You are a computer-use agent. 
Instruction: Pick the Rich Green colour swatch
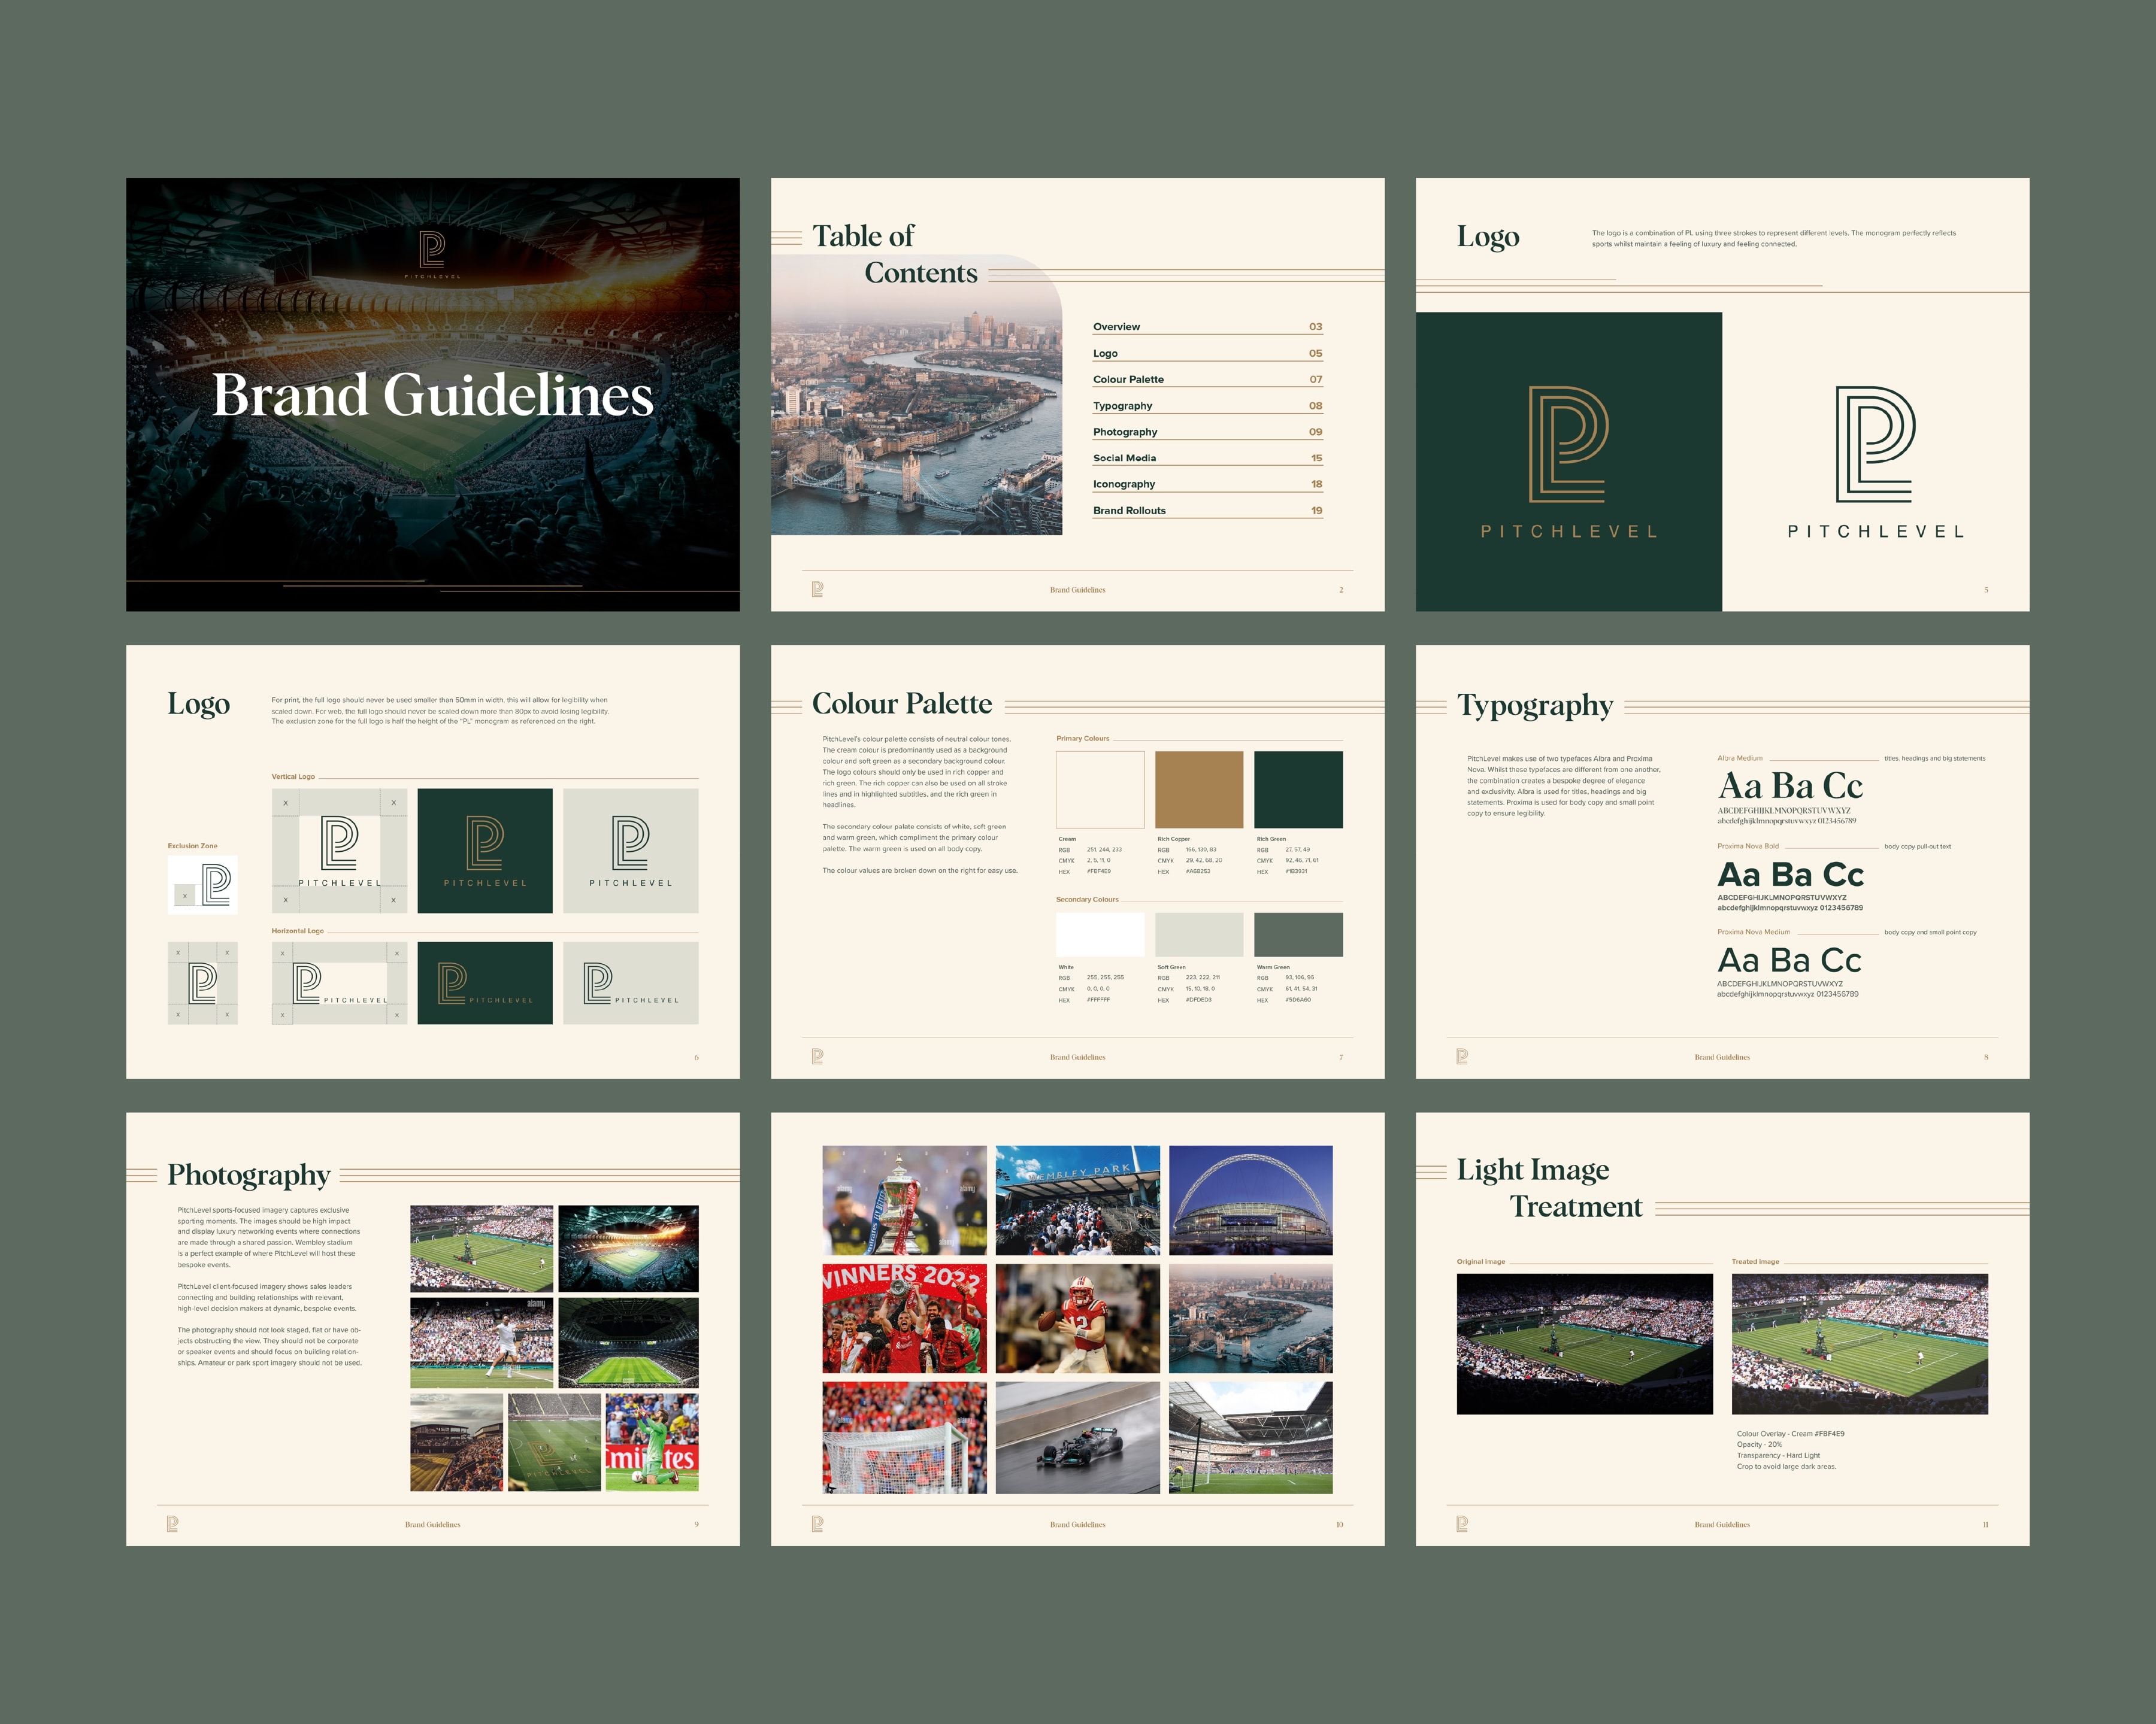point(1298,790)
